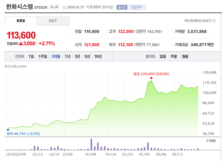Click the clock calendar icon beside the date
222x161 pixels.
[64, 7]
